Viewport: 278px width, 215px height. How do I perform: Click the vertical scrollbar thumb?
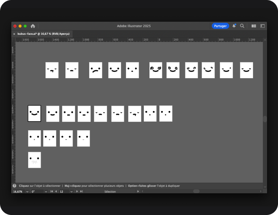pos(265,119)
